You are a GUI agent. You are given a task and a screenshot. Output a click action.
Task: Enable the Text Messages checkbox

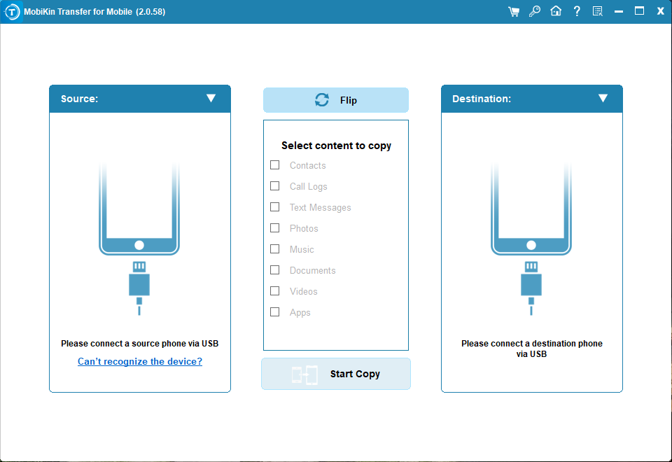275,207
